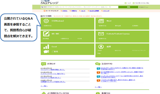
Task: Expand the 検索オプション dropdown
Action: [143, 7]
